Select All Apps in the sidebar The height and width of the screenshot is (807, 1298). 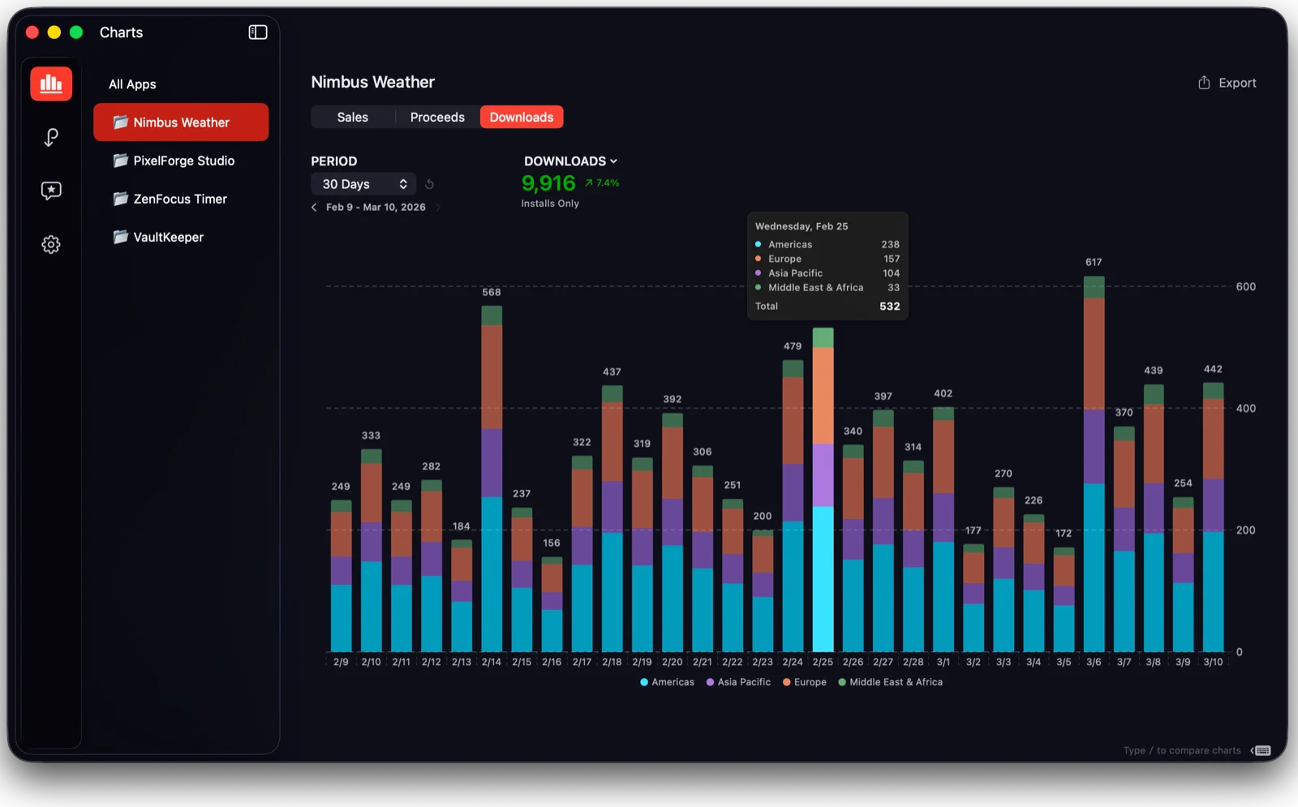[132, 84]
